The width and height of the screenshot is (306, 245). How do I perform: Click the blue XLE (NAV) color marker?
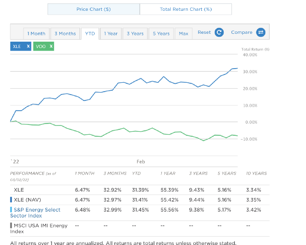(x=11, y=199)
